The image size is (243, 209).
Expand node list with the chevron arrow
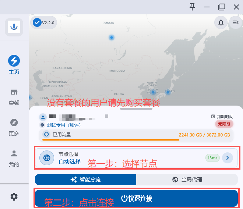(228, 158)
